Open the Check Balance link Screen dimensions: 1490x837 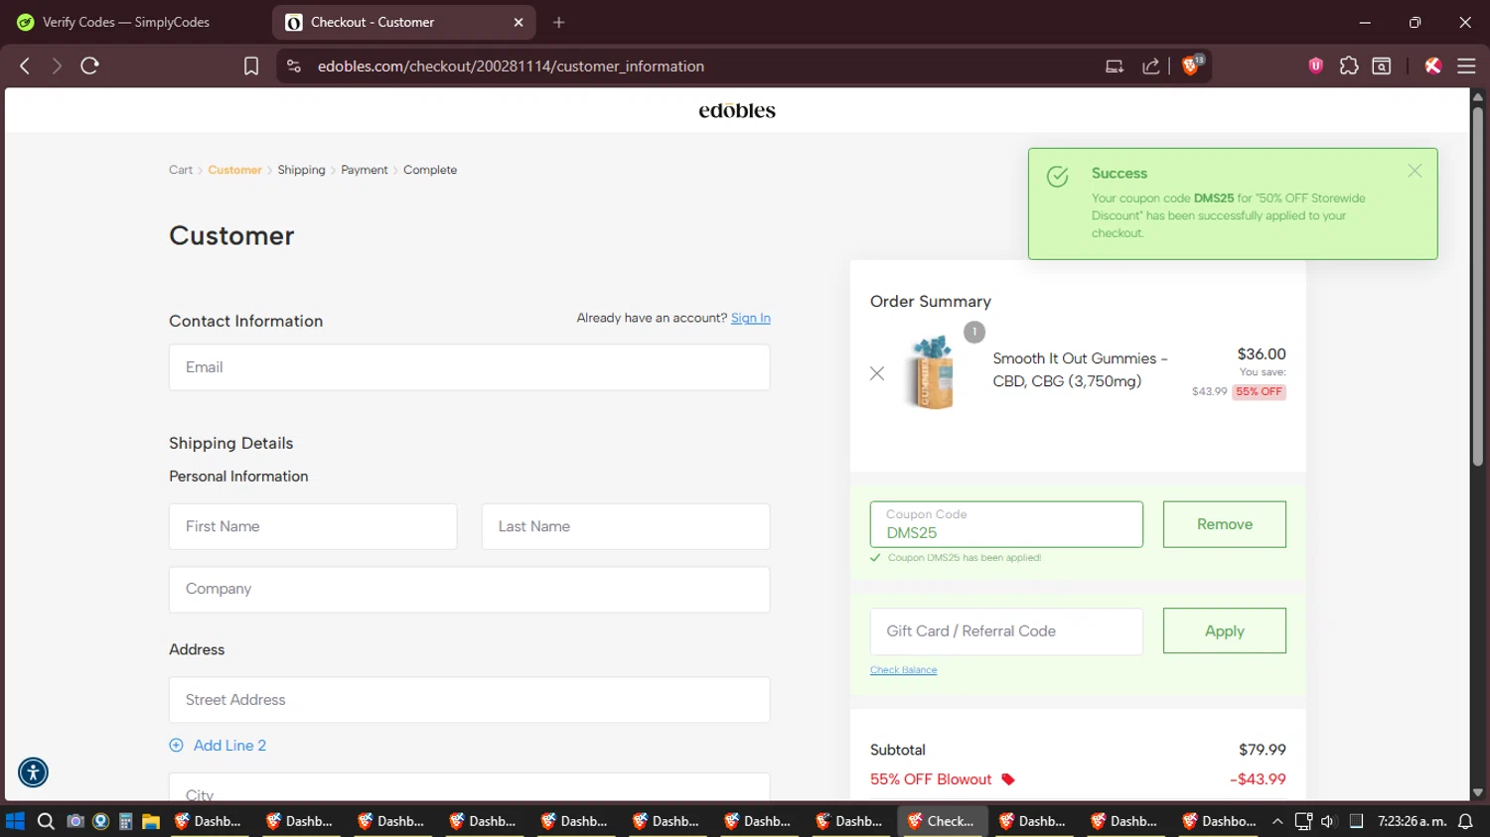point(904,670)
